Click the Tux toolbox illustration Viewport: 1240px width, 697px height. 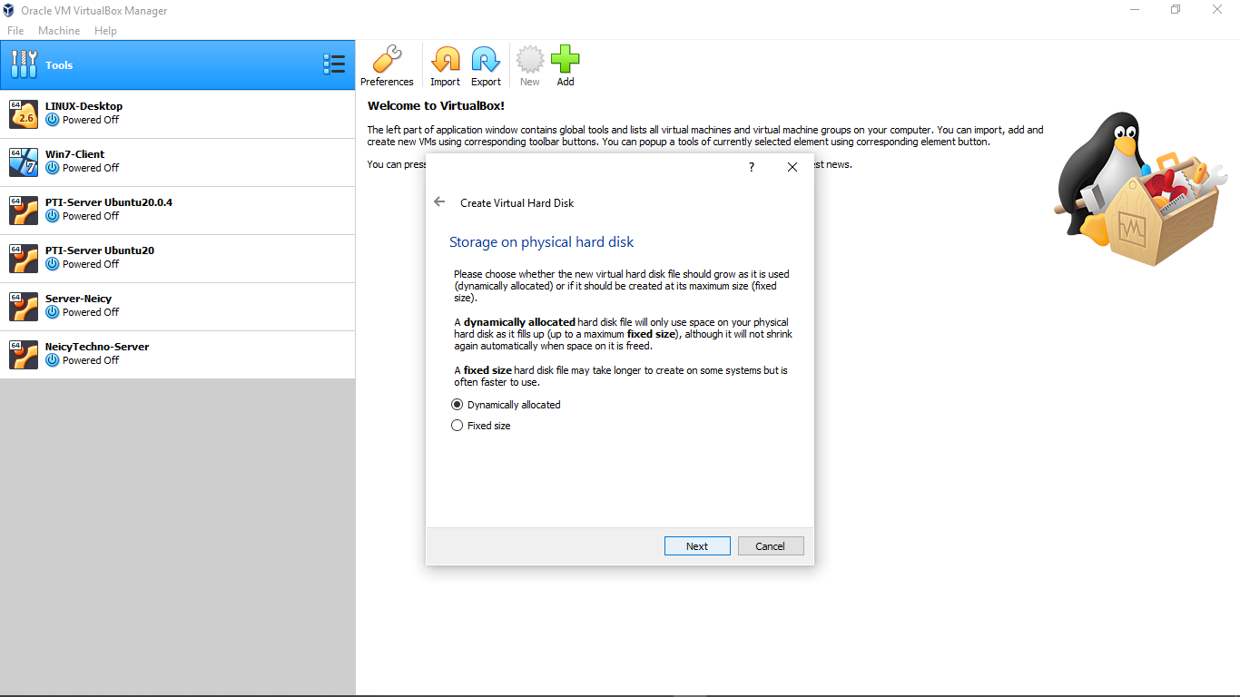point(1139,189)
